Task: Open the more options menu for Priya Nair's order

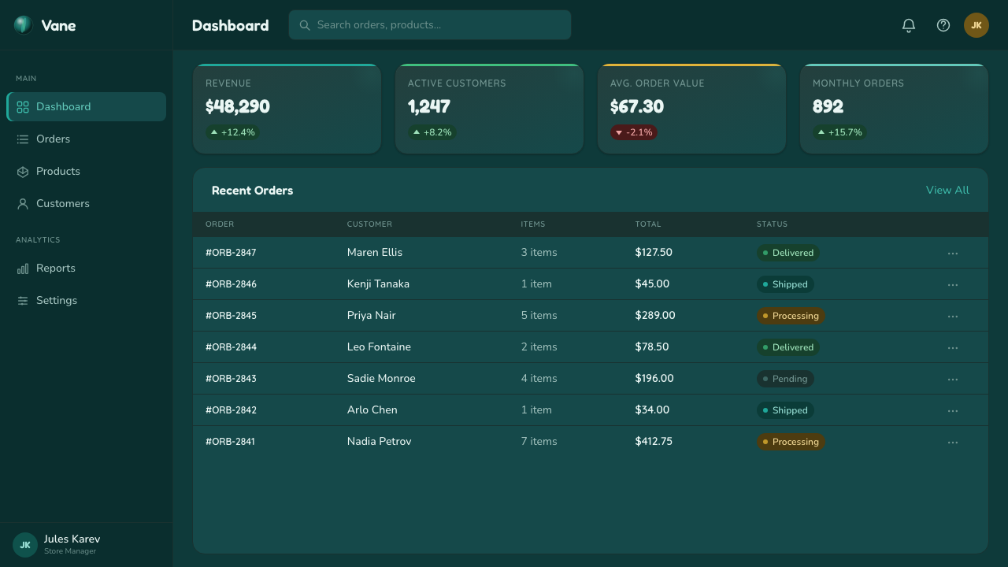Action: (953, 316)
